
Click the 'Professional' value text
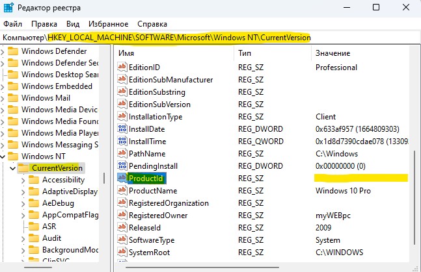[x=336, y=68]
